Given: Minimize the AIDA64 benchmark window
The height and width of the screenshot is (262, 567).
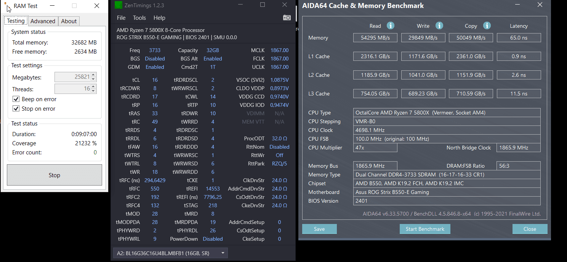Looking at the screenshot, I should 517,5.
